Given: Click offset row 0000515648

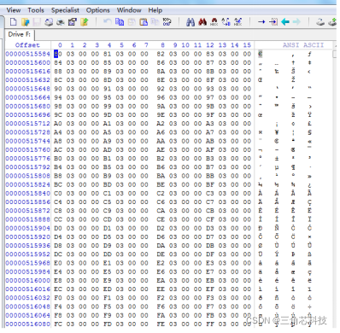Looking at the screenshot, I should 27,89.
